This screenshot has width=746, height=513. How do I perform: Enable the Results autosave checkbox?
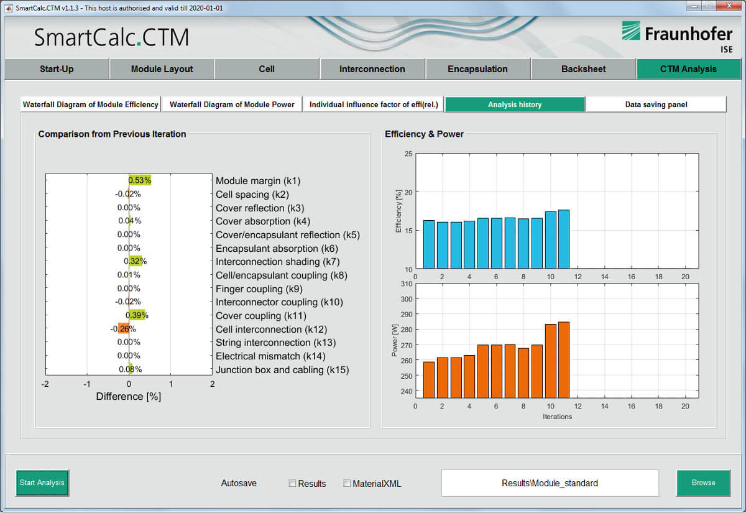click(x=292, y=483)
